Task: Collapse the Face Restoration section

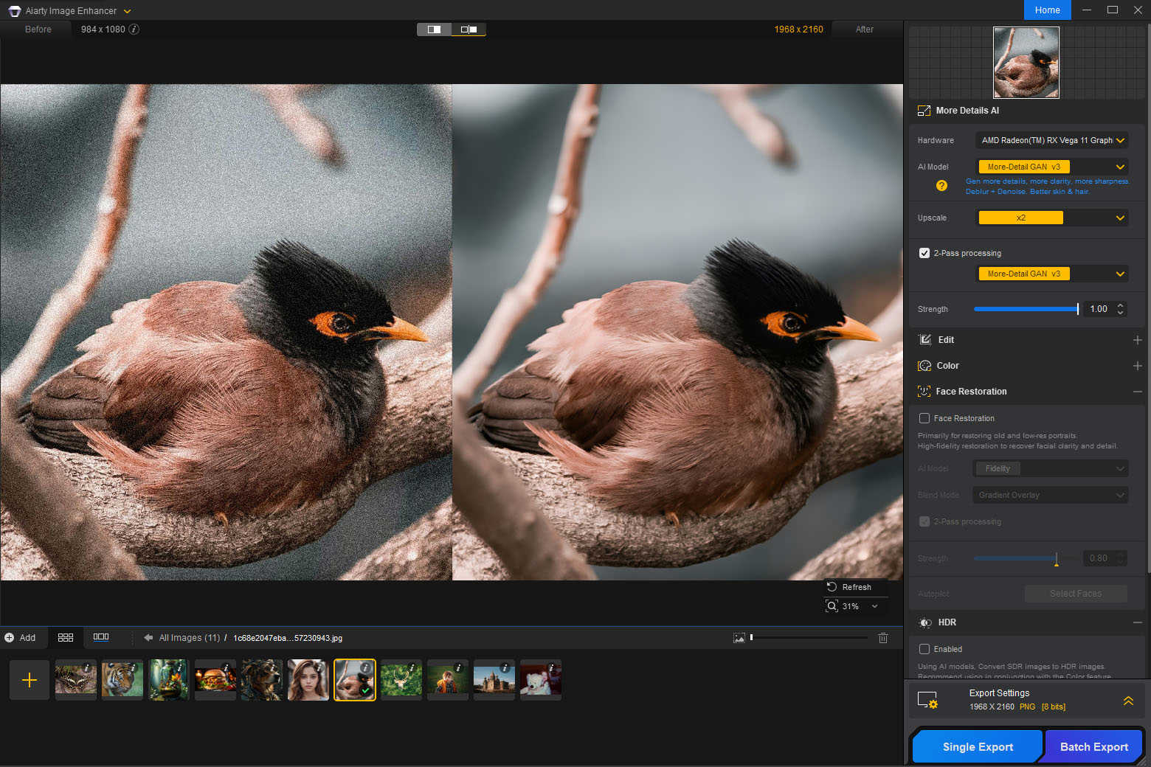Action: (1137, 392)
